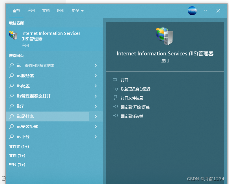
Task: Click the pin icon beside 固定到任务栏
Action: point(115,116)
